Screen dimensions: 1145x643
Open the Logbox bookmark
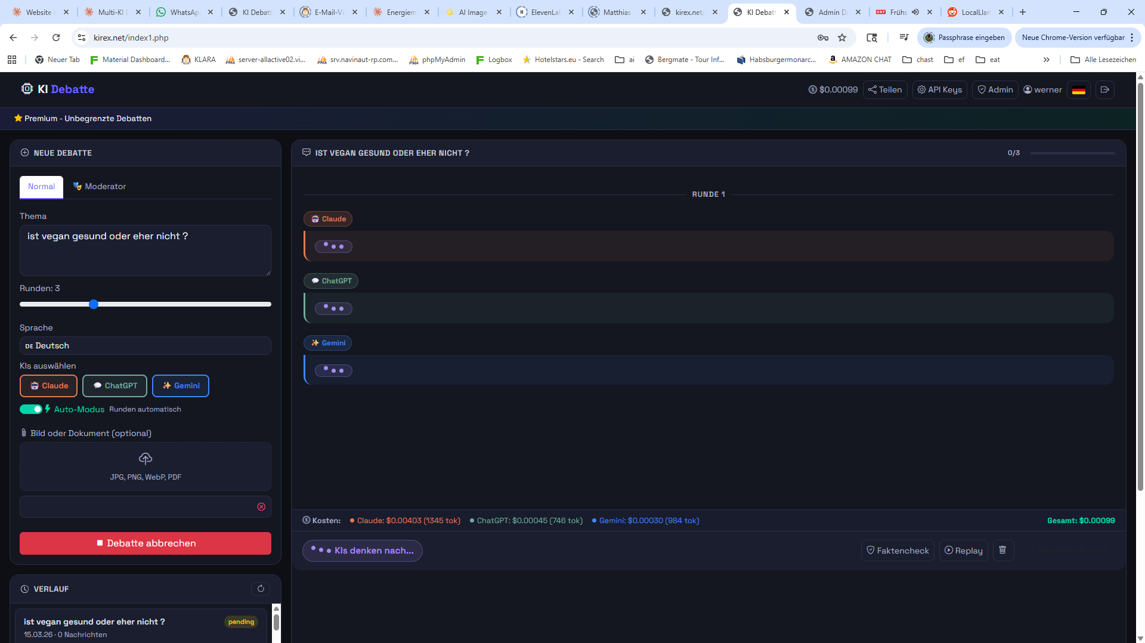494,60
